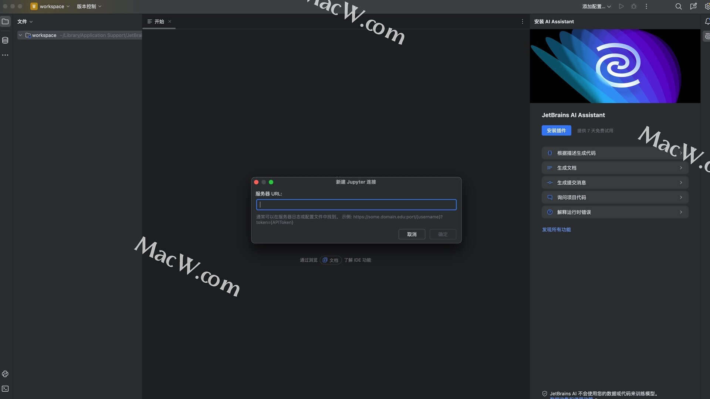This screenshot has width=710, height=399.
Task: Close the 新建 Jupyter 连接 dialog with red button
Action: [256, 182]
